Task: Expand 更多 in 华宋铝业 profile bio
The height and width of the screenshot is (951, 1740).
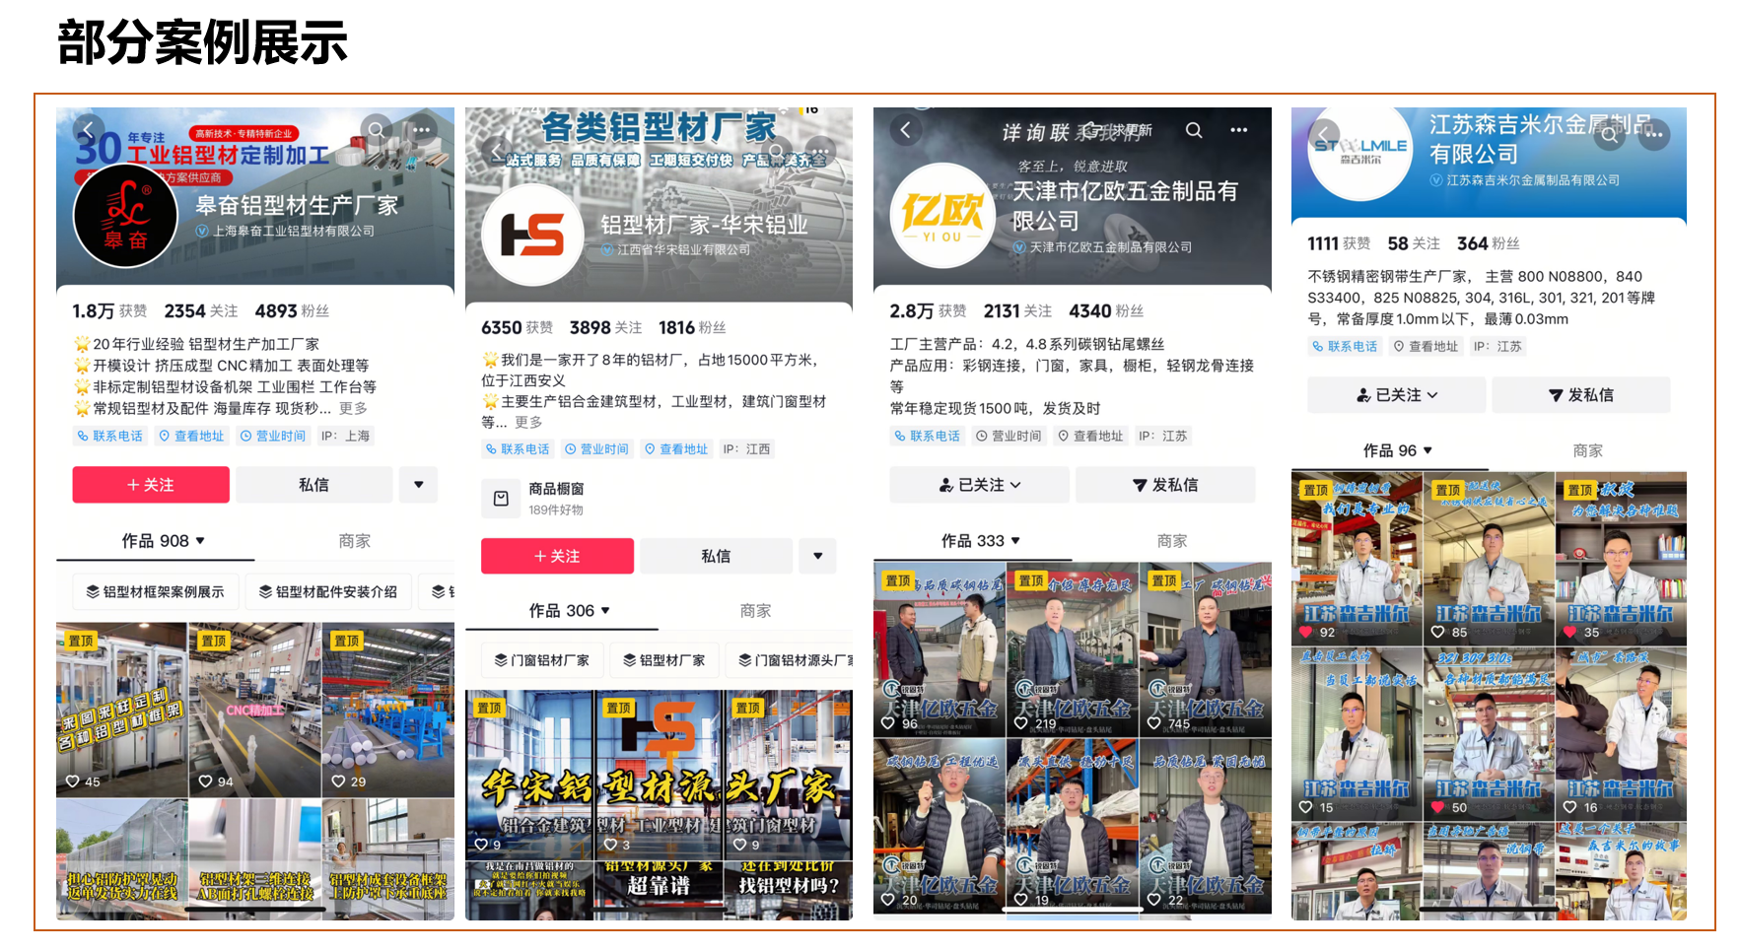Action: [528, 422]
